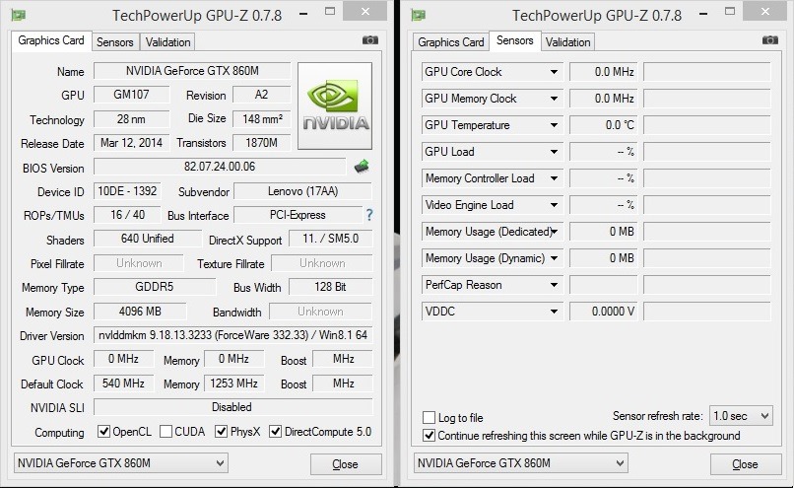The image size is (794, 488).
Task: Enable the Log to file checkbox
Action: pyautogui.click(x=429, y=418)
